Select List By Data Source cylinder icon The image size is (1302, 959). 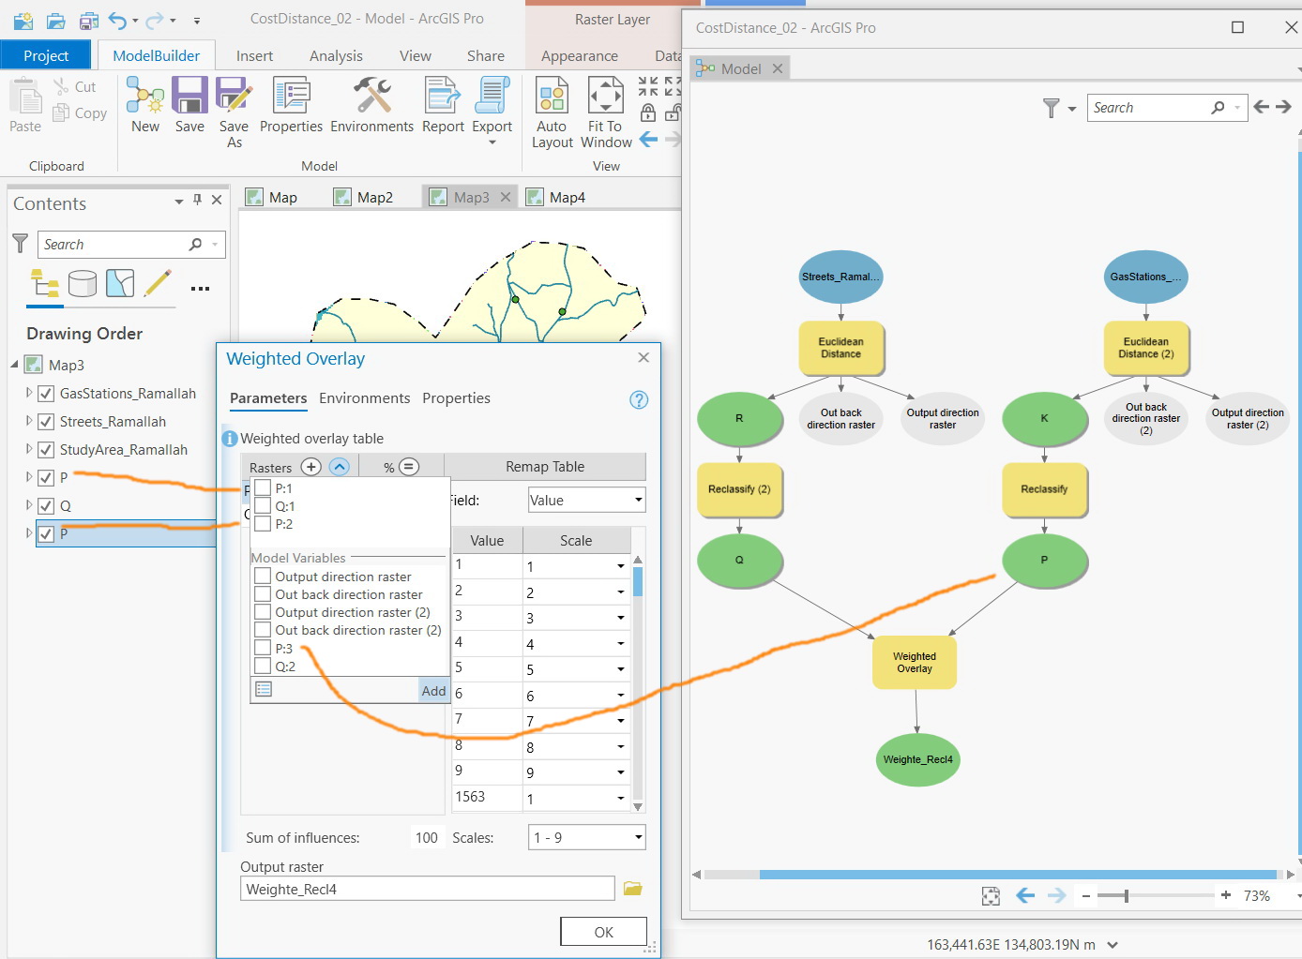[83, 283]
